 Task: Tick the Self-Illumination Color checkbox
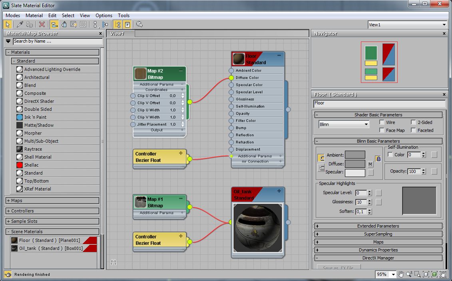390,155
